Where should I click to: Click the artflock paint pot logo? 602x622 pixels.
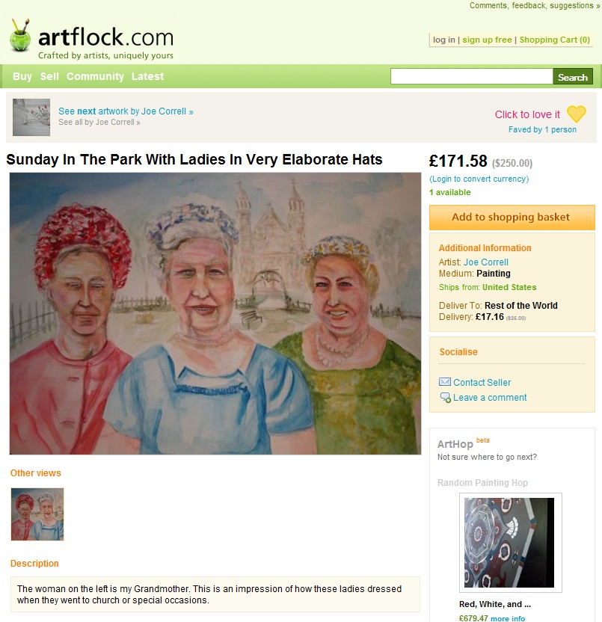pyautogui.click(x=20, y=35)
